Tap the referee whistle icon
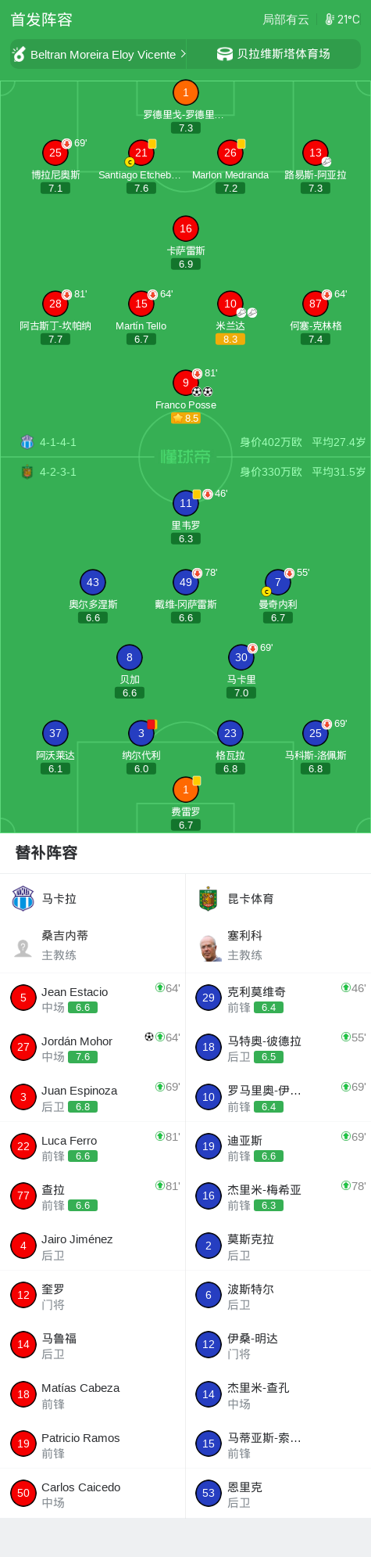Viewport: 371px width, 1557px height. pyautogui.click(x=20, y=54)
